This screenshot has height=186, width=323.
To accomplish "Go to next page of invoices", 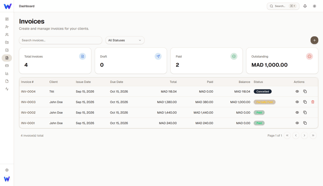I will coord(304,135).
